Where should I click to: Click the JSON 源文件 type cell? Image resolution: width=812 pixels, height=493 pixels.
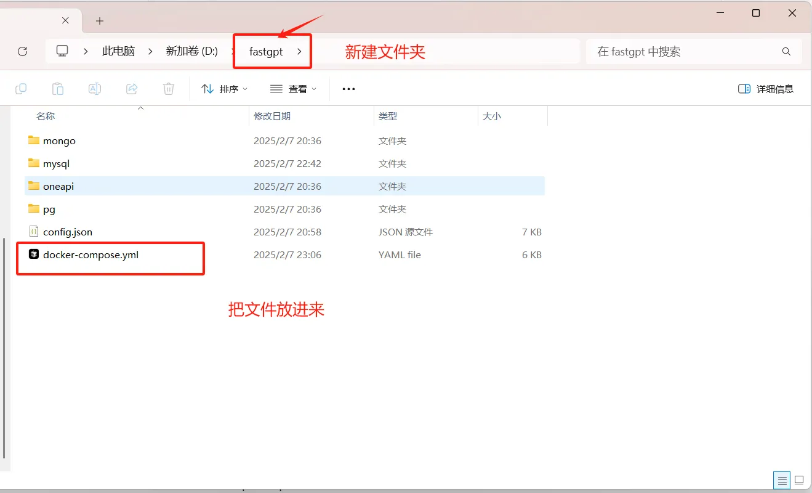[x=406, y=232]
